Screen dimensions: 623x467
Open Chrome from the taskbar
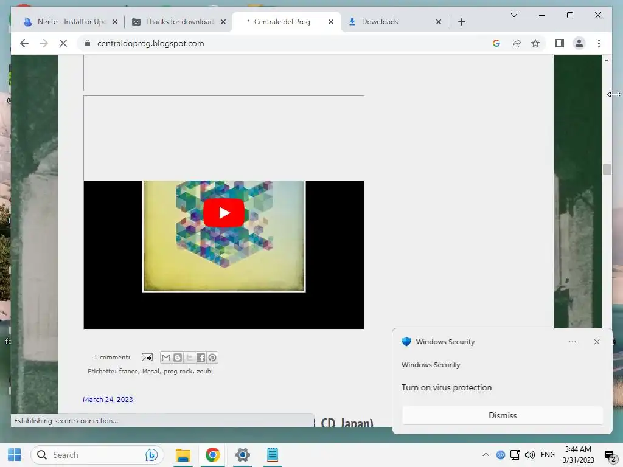click(212, 455)
